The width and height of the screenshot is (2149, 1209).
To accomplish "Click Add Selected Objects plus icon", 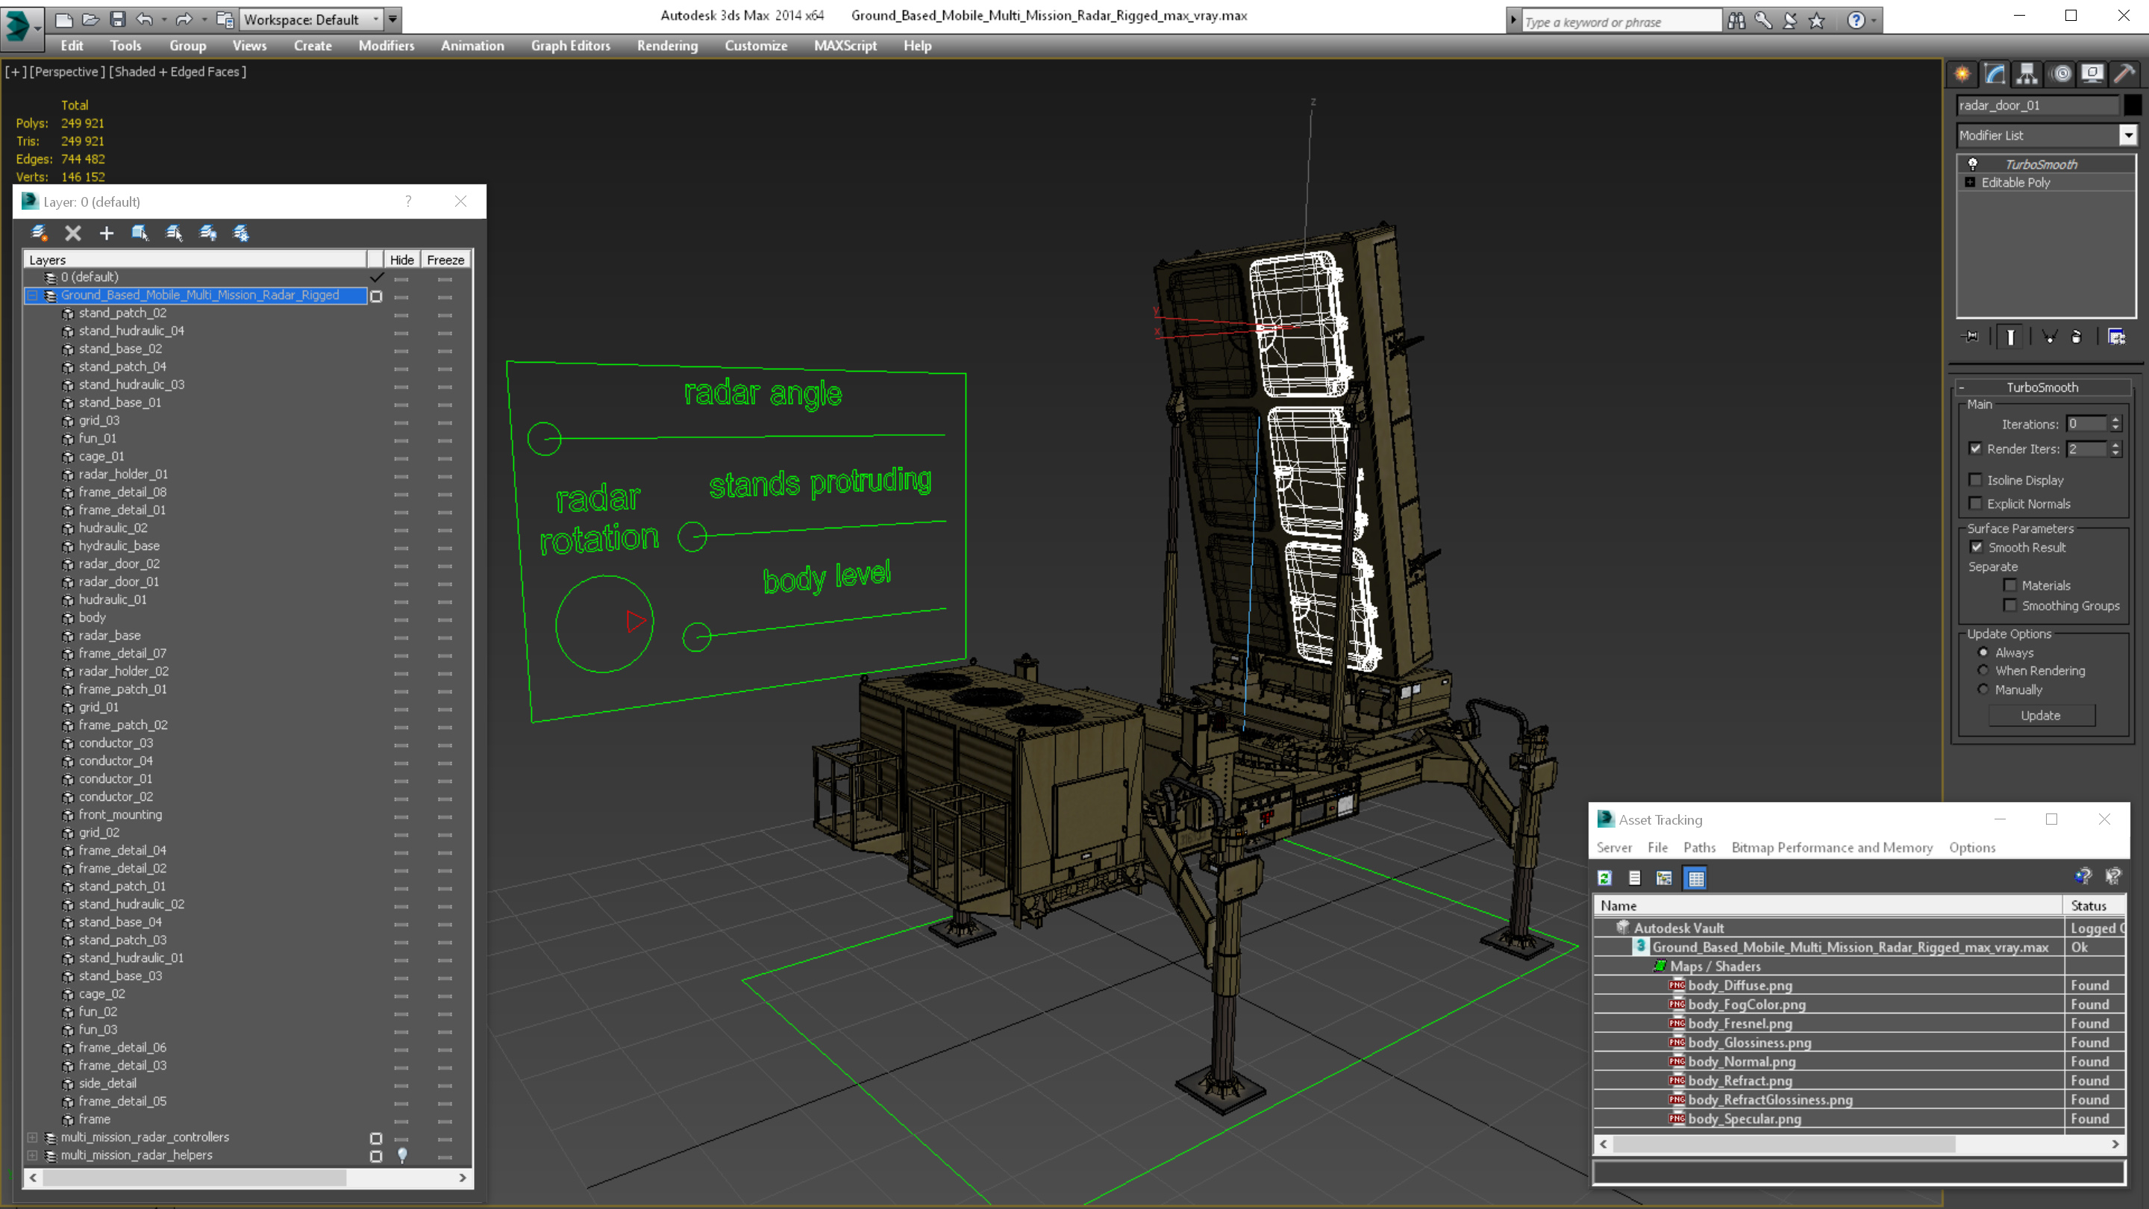I will click(x=106, y=233).
